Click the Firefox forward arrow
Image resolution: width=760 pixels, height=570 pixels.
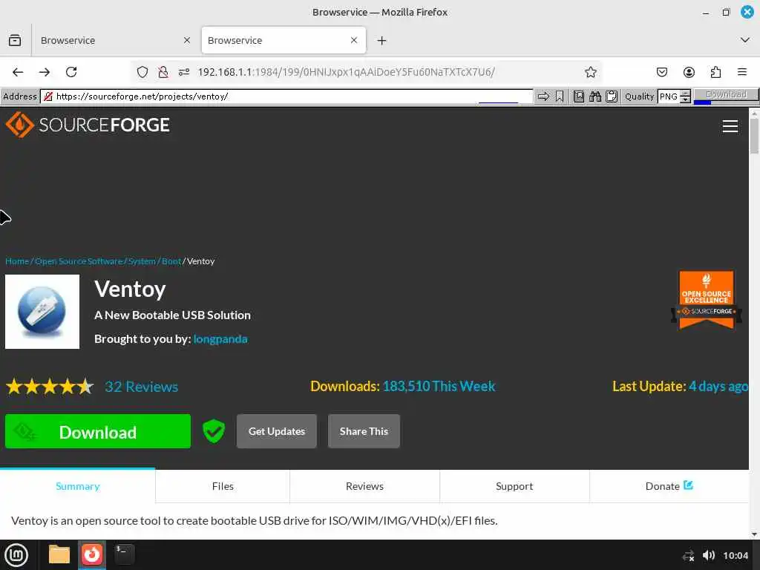pyautogui.click(x=45, y=72)
